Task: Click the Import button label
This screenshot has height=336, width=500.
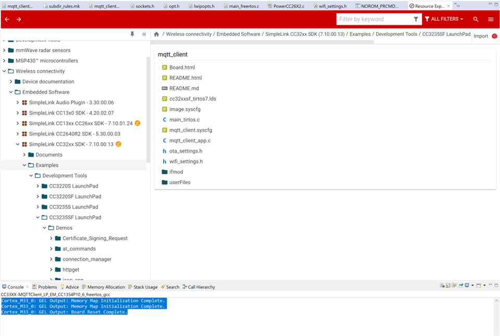Action: 481,36
